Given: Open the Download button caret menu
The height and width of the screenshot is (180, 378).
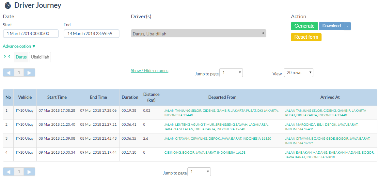Looking at the screenshot, I should [x=347, y=26].
